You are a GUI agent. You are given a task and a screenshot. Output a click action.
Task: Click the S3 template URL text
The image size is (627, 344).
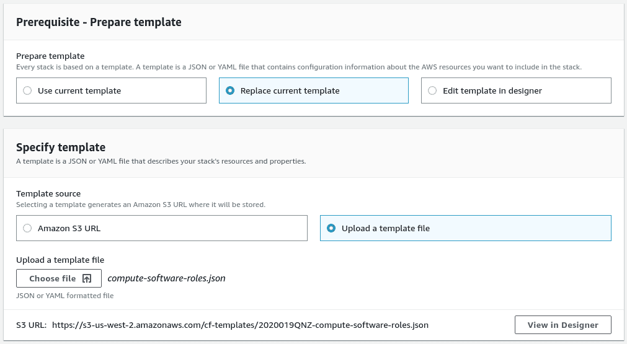pyautogui.click(x=240, y=325)
